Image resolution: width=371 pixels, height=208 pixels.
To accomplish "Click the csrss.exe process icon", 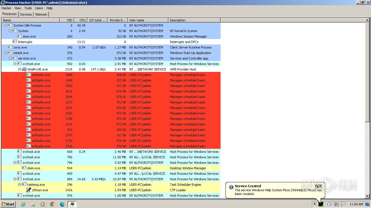I will point(10,47).
